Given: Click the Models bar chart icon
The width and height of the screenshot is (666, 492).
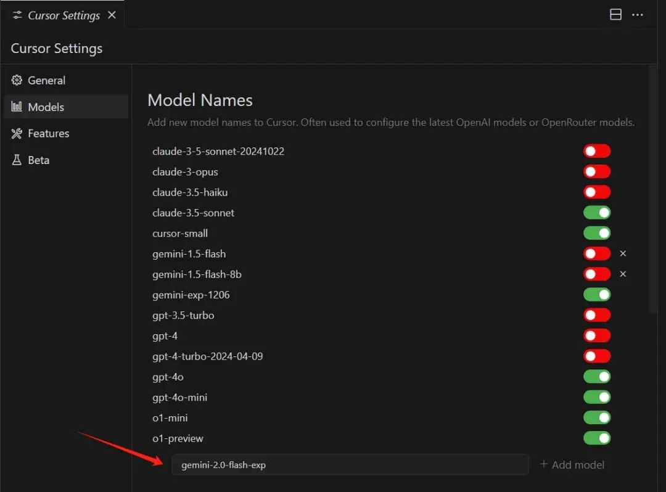Looking at the screenshot, I should pyautogui.click(x=17, y=107).
